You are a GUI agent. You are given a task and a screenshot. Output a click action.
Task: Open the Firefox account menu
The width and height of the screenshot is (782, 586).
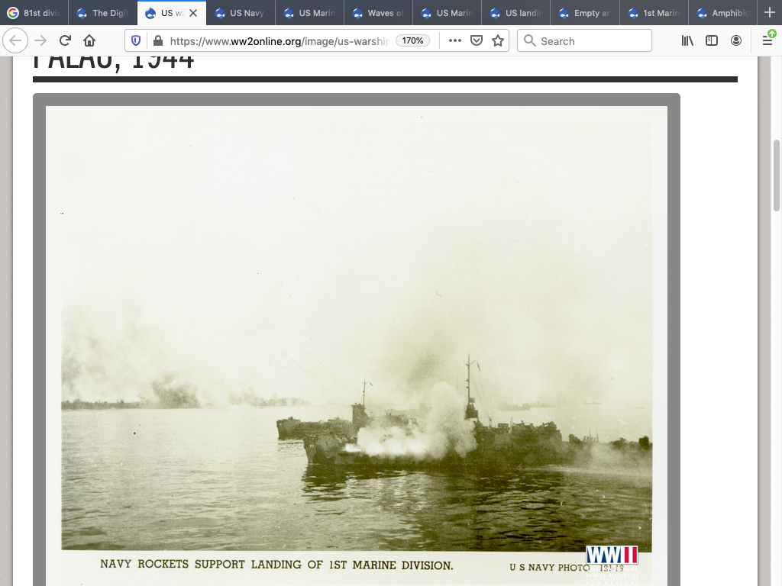pos(736,41)
